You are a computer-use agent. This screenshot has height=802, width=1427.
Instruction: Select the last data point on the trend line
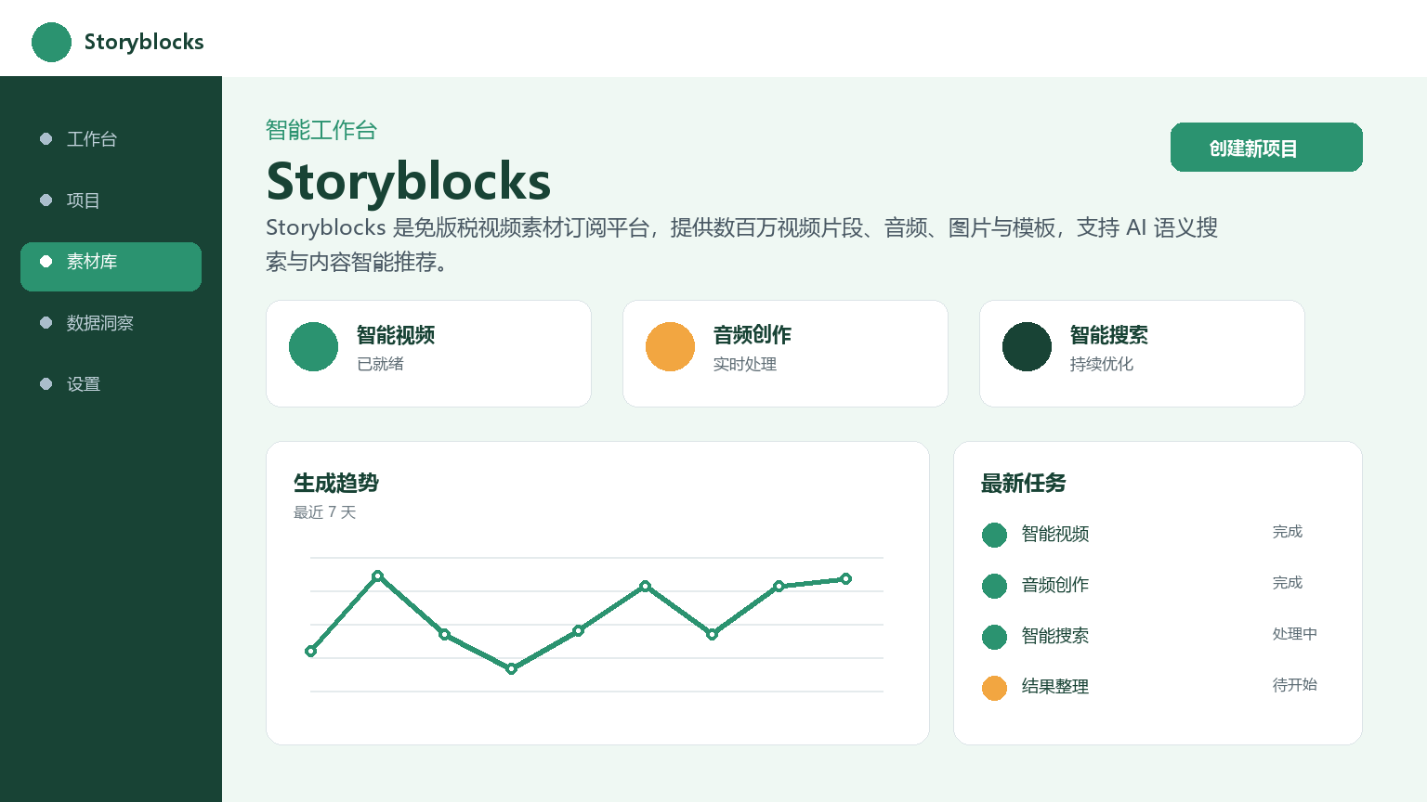click(845, 579)
